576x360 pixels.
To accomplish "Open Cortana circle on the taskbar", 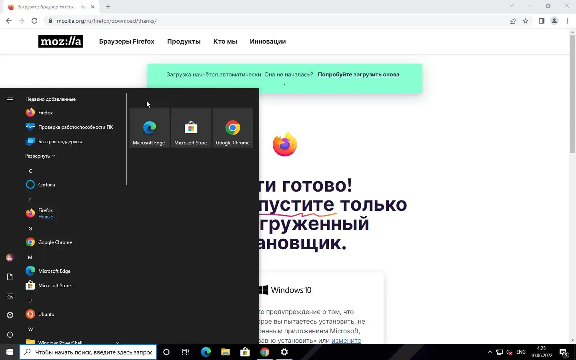I will click(x=166, y=352).
